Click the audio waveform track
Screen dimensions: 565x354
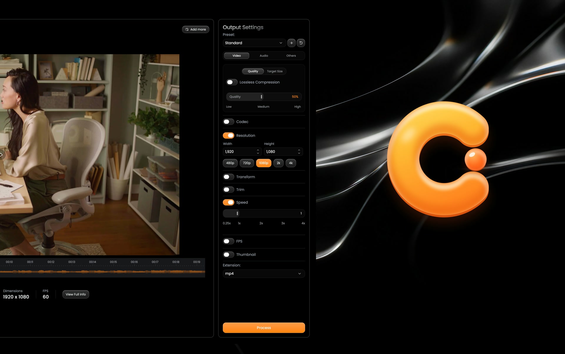(102, 272)
